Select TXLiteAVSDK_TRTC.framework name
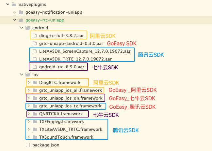Viewport: 212px width, 151px height. (71, 130)
